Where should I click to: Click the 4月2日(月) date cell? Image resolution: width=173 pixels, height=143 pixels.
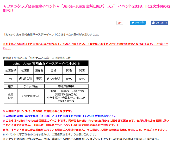coord(26,78)
